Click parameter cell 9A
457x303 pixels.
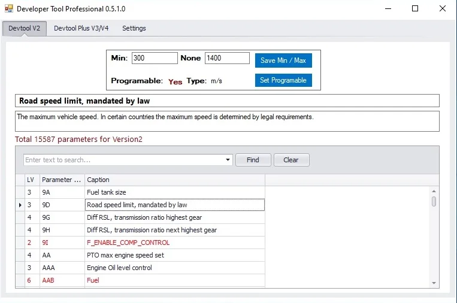(x=62, y=192)
